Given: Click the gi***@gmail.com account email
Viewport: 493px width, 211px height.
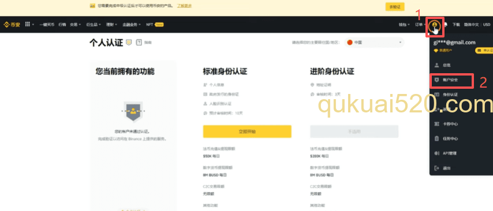Looking at the screenshot, I should [454, 42].
